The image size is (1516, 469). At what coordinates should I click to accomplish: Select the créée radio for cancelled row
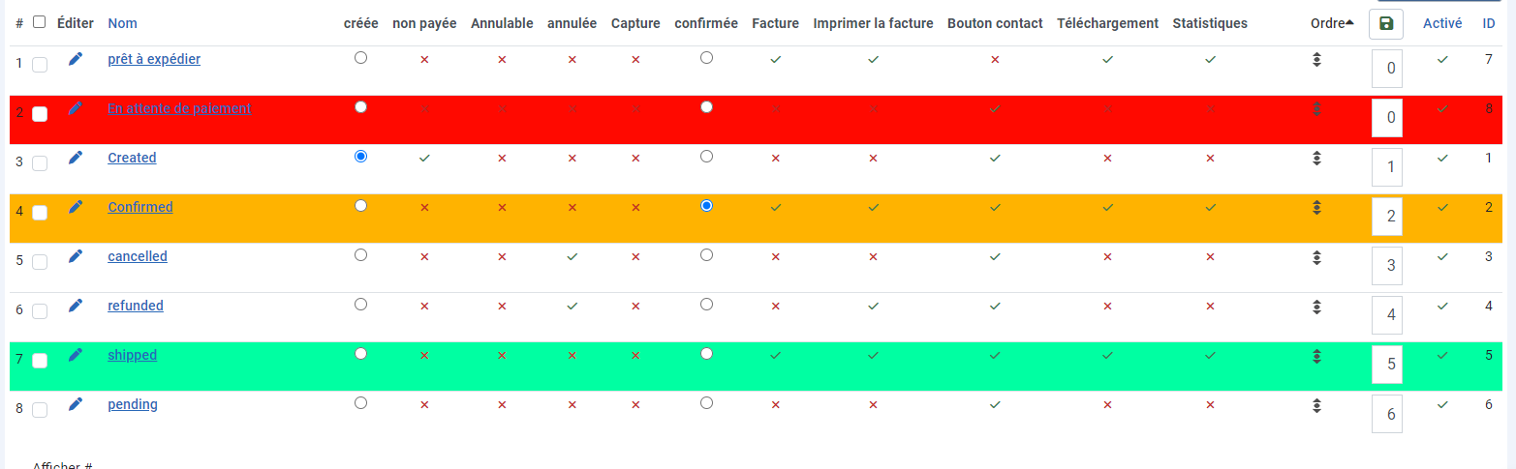click(x=361, y=255)
